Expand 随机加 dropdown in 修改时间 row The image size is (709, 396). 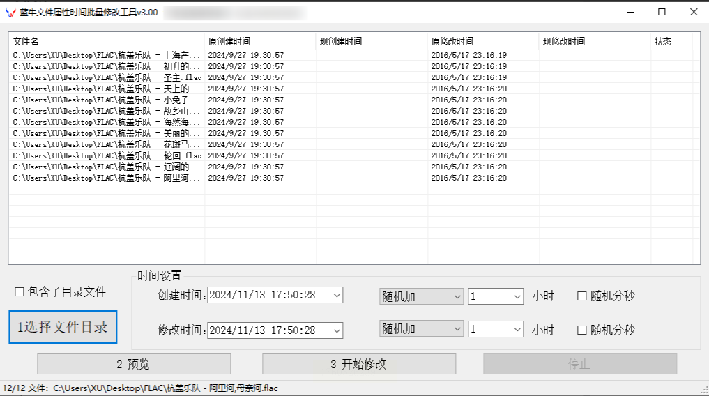[x=457, y=329]
